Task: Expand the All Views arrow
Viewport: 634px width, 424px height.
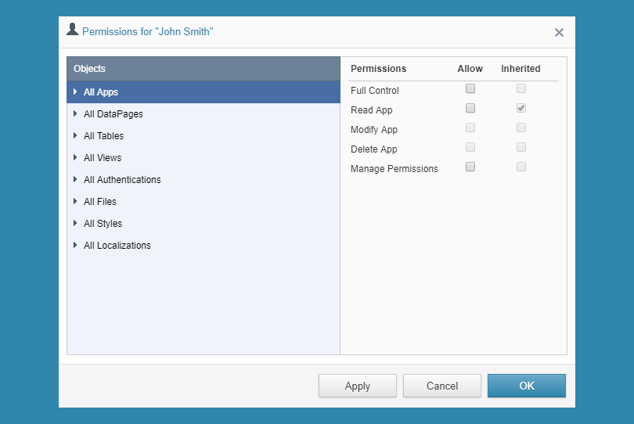Action: tap(75, 157)
